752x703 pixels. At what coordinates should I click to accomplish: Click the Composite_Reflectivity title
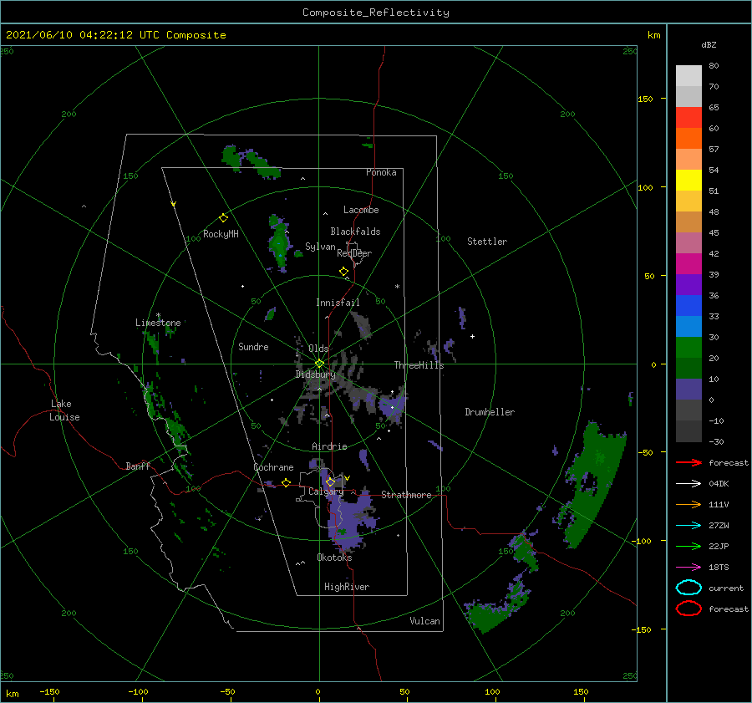coord(376,13)
